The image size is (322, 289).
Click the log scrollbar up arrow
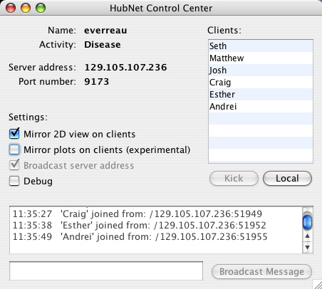[307, 236]
